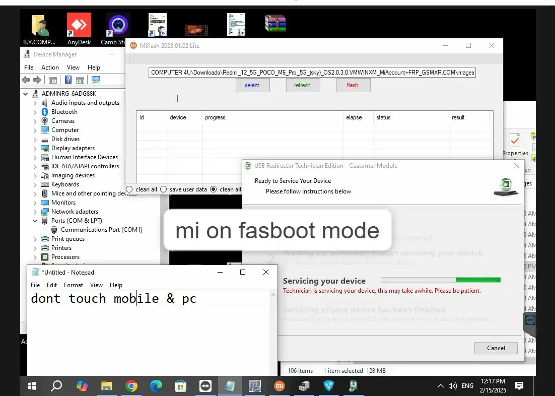Click the flash button in MiFlash
Screen dimensions: 555x396
click(x=353, y=85)
